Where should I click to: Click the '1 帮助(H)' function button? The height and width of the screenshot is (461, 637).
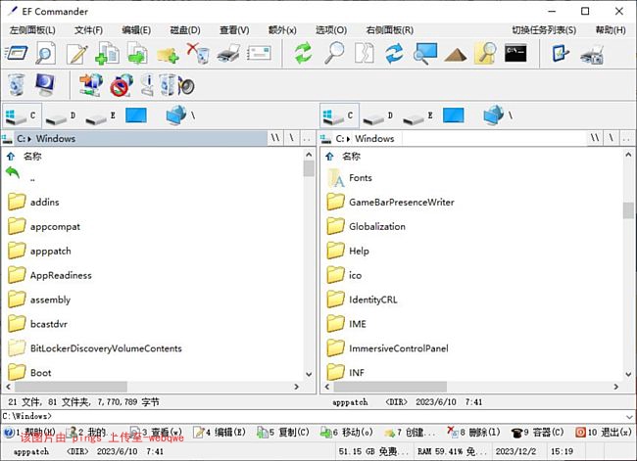coord(29,433)
